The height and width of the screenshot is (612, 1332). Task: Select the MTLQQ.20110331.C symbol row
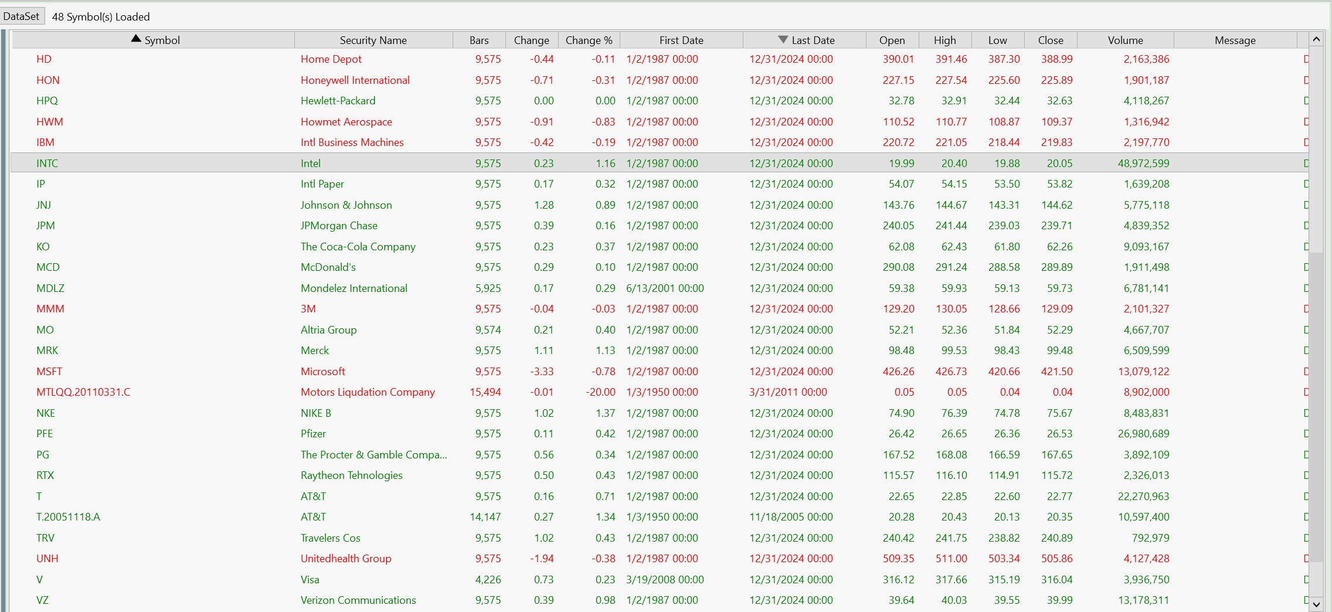(83, 392)
